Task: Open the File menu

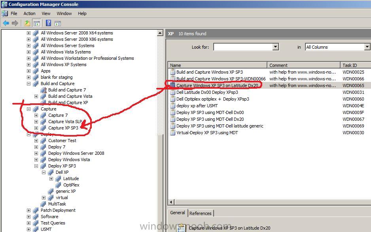Action: click(x=14, y=13)
